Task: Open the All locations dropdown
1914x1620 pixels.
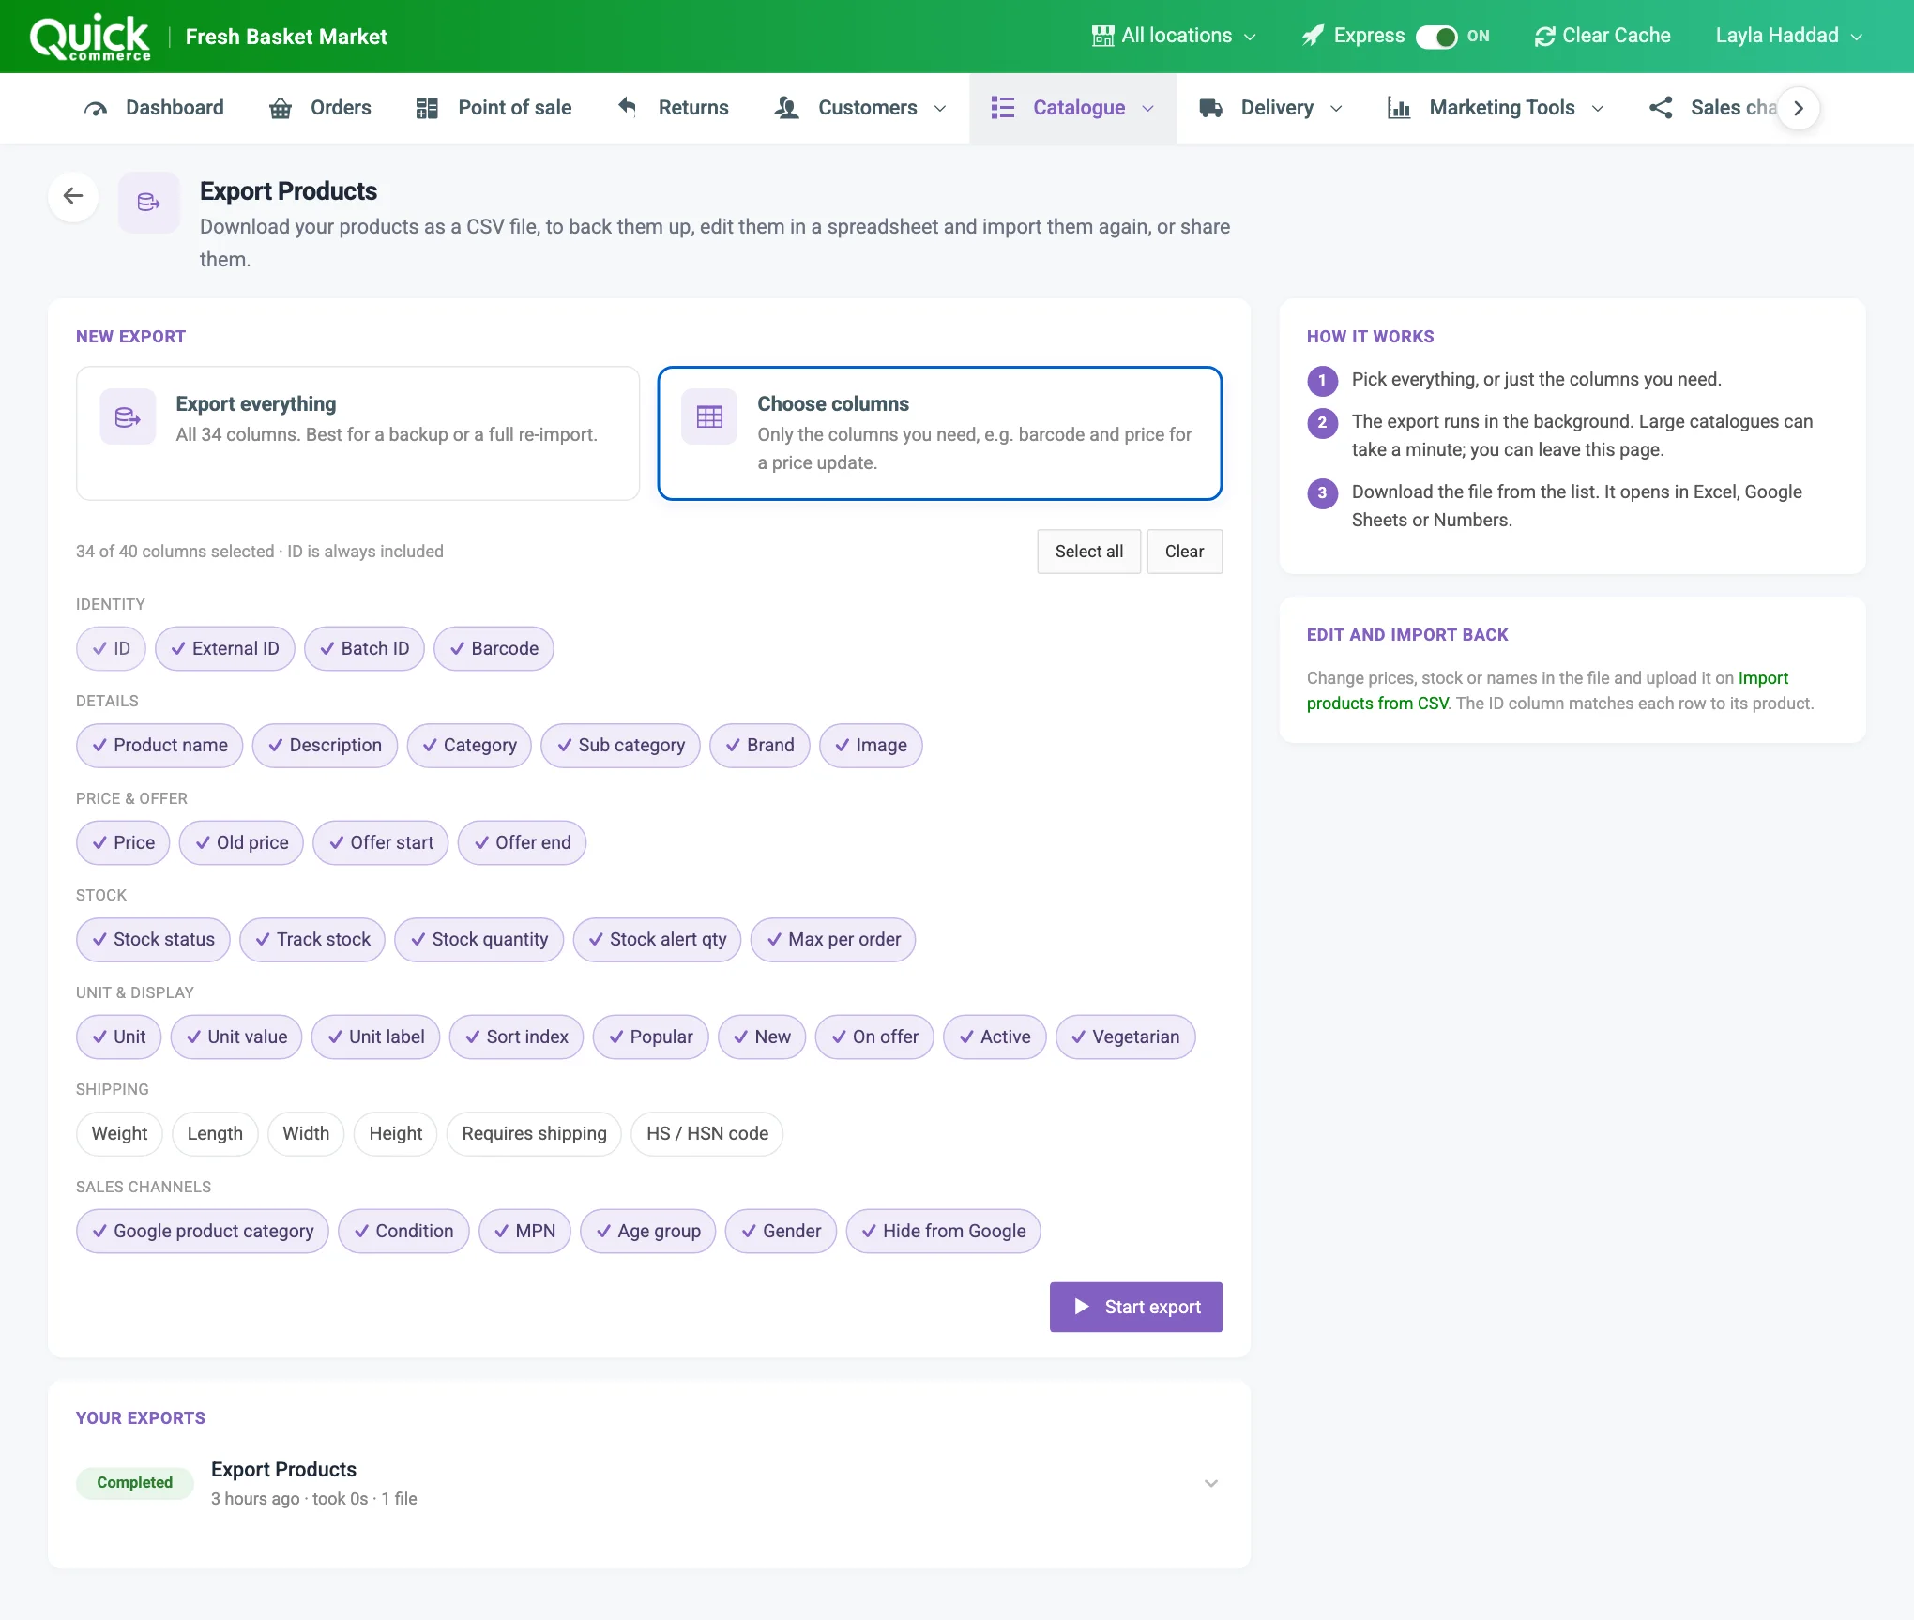Action: point(1174,36)
